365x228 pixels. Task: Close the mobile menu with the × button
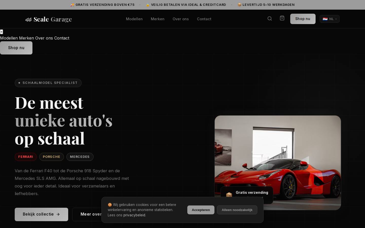2,32
